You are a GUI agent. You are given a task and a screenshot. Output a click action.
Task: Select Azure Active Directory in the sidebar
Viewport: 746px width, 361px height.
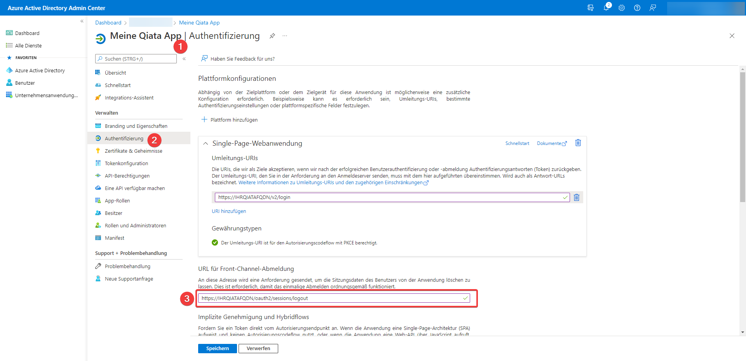click(40, 70)
